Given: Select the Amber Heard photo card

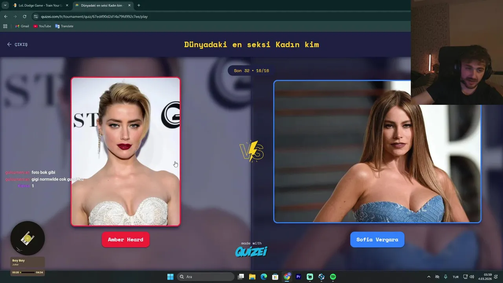Looking at the screenshot, I should tap(126, 151).
